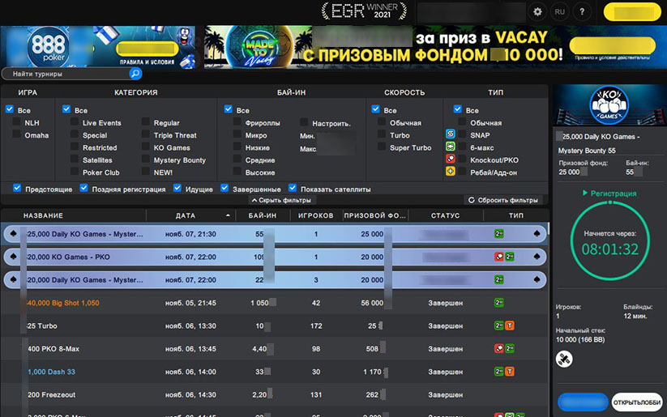
Task: Click red knockout icon on 400 PKO 8-Max row
Action: tap(499, 348)
